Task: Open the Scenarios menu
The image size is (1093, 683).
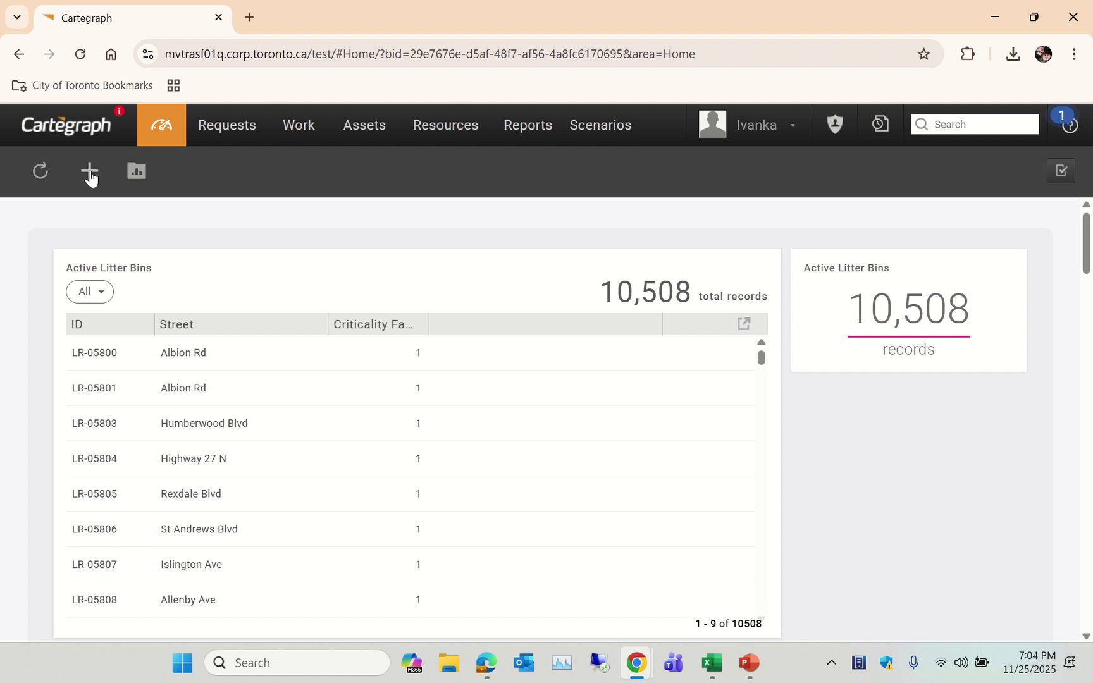Action: [x=600, y=125]
